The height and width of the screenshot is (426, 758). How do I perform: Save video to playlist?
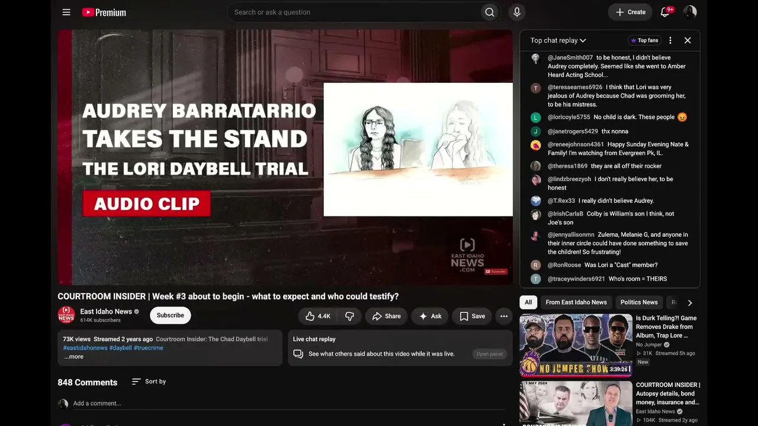point(472,316)
